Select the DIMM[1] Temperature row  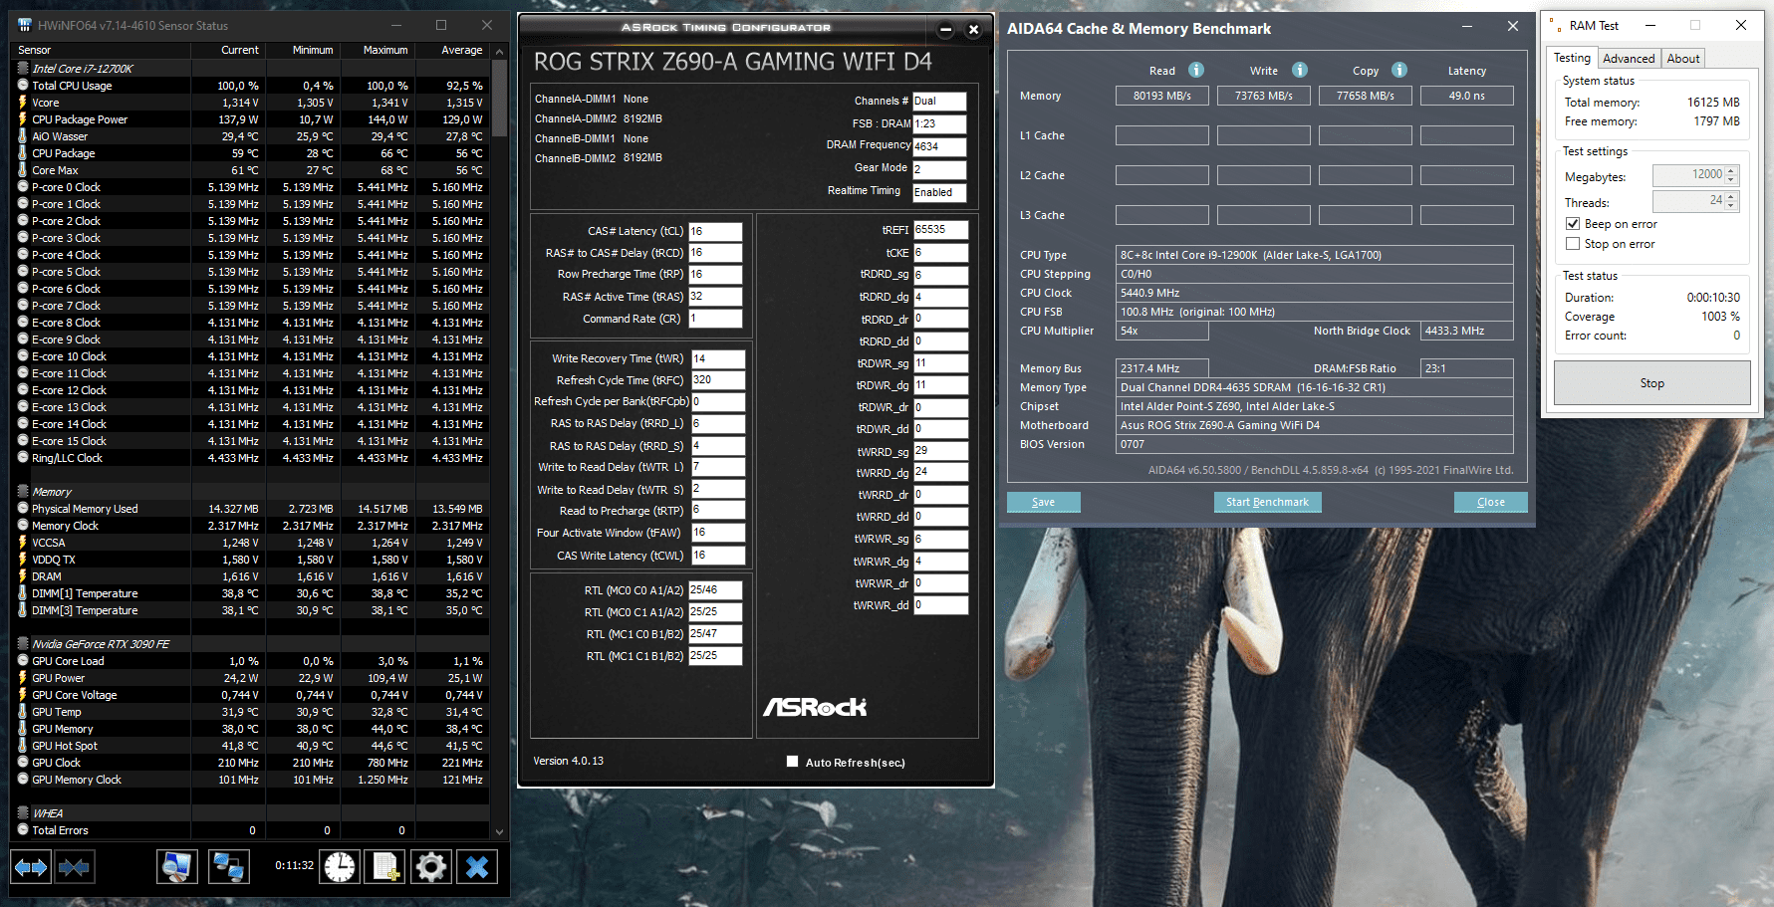(251, 593)
